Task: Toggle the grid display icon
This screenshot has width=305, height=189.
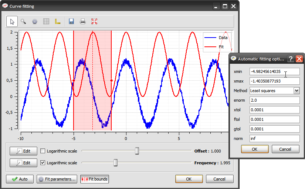Action: 46,21
